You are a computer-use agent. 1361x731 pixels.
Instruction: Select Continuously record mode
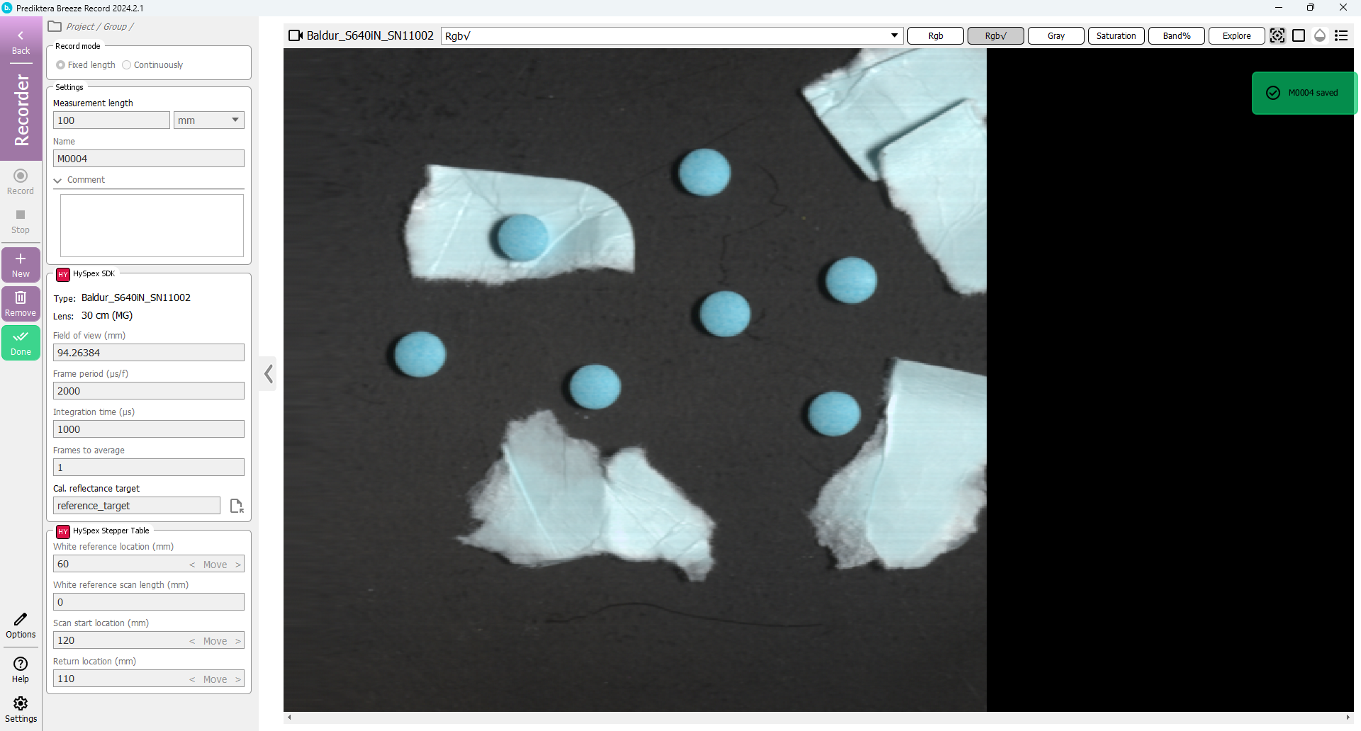pos(127,65)
